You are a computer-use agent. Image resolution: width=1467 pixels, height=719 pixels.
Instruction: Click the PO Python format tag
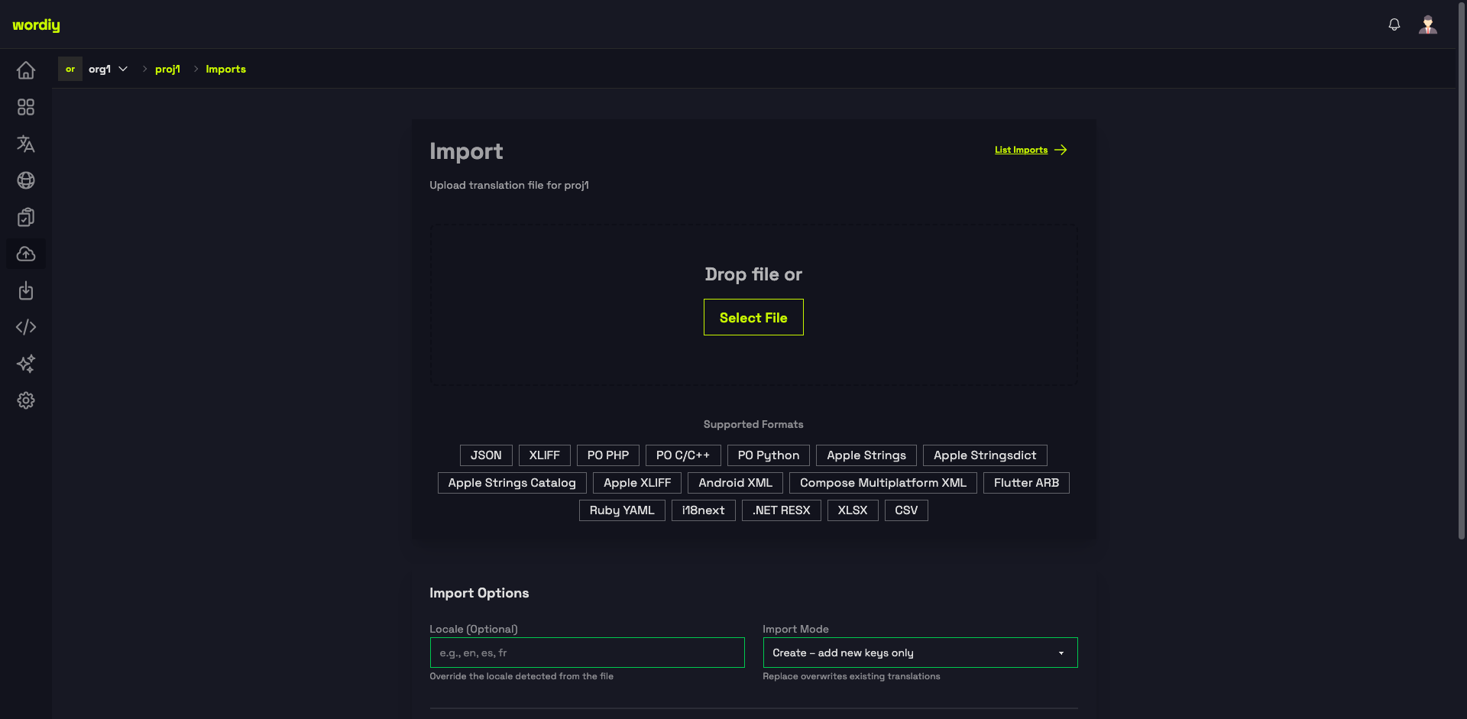(769, 455)
